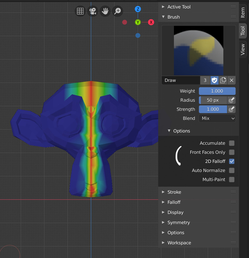The width and height of the screenshot is (249, 258).
Task: Enable Multi-Paint checkbox
Action: (232, 179)
